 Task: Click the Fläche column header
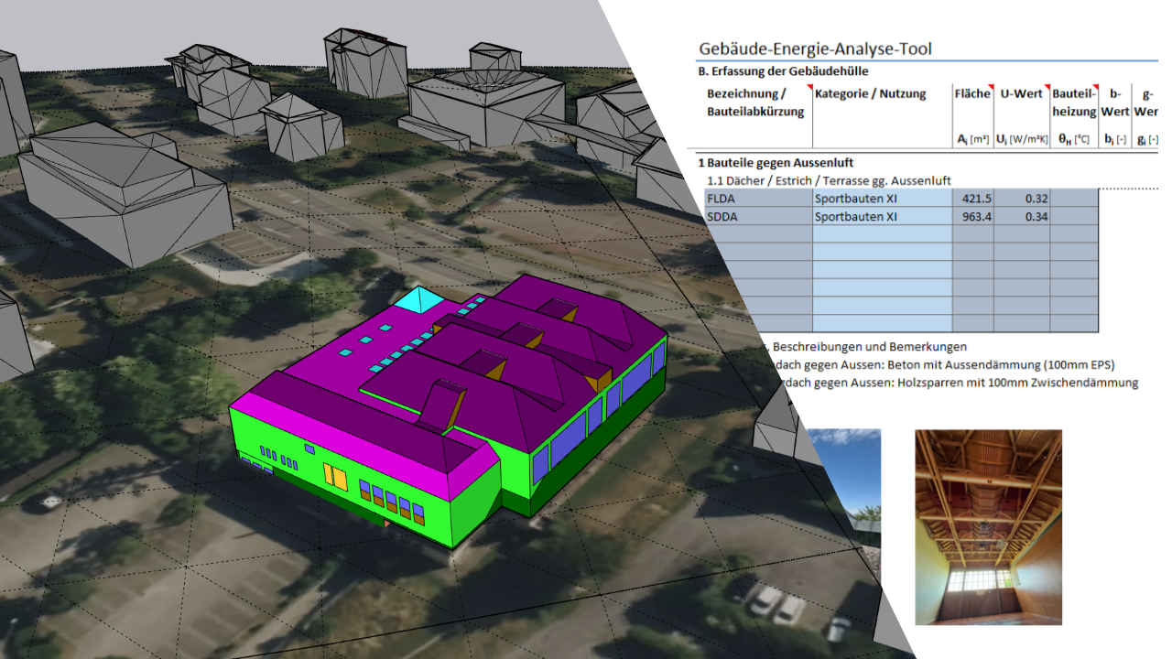(x=971, y=94)
